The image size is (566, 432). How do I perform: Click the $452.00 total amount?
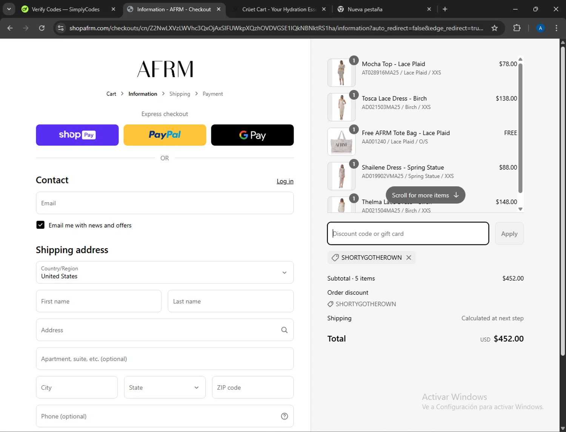coord(508,339)
